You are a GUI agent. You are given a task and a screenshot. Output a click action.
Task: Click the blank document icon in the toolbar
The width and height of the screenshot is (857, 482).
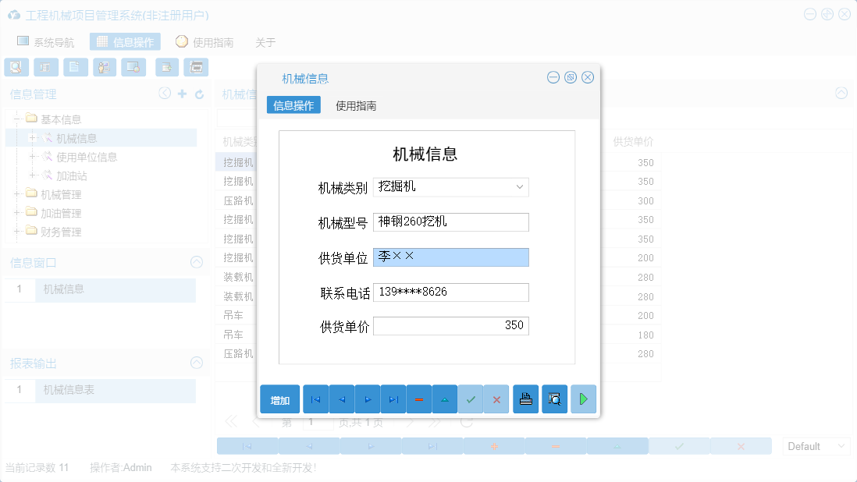[76, 67]
